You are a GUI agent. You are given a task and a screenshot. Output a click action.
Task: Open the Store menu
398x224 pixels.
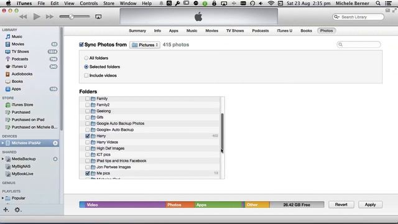pos(109,3)
